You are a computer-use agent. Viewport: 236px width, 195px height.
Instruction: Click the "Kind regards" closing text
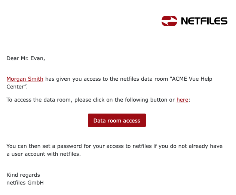tap(23, 175)
